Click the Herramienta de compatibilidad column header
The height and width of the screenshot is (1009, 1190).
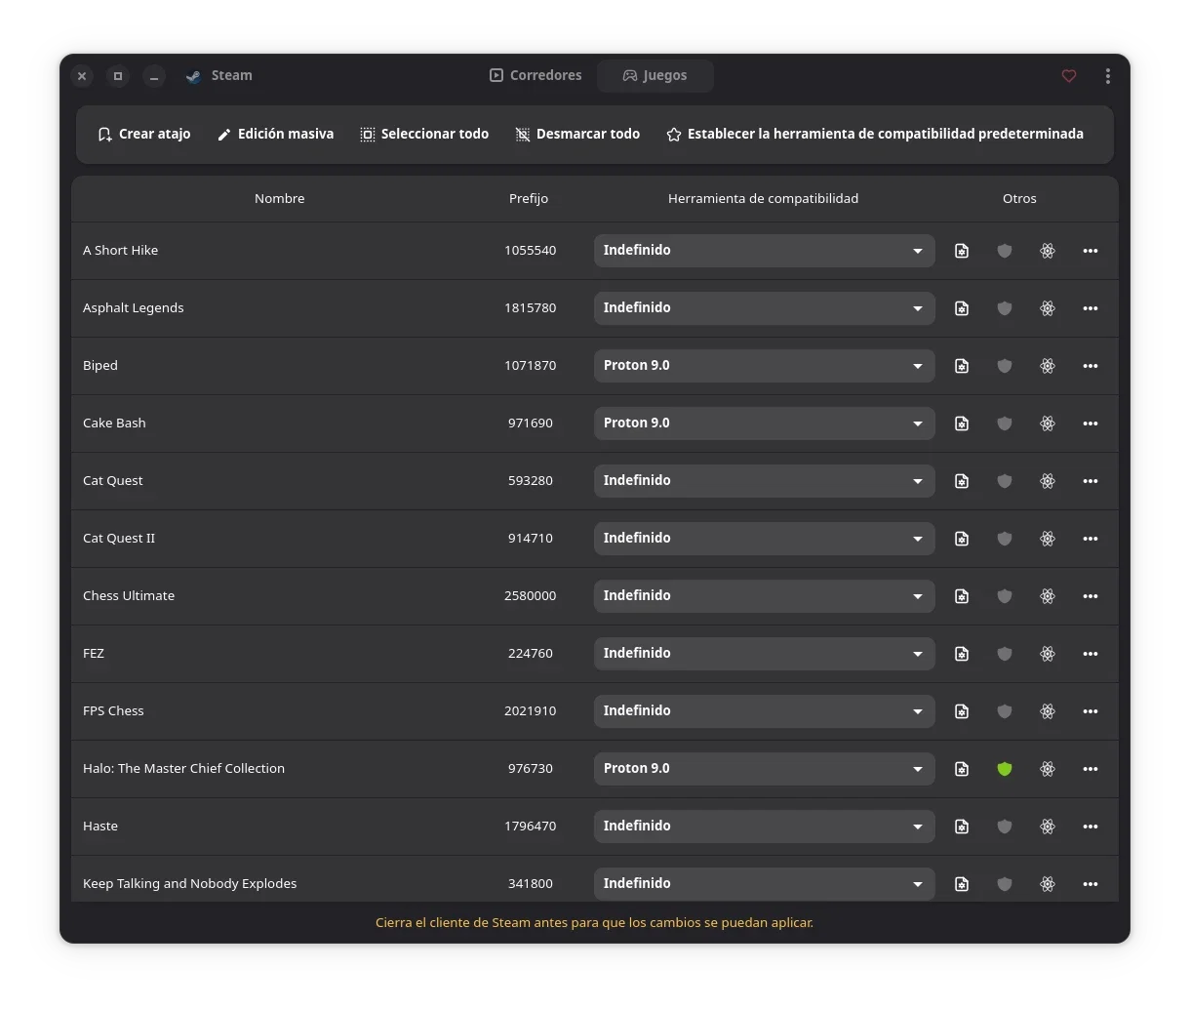pos(764,198)
